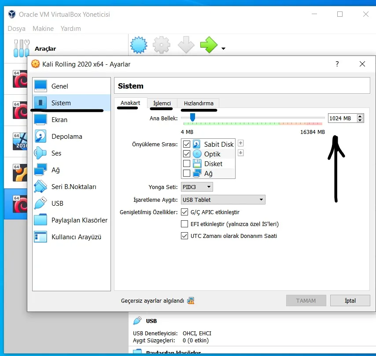This screenshot has width=376, height=356.
Task: Uncheck Optik in boot order
Action: pos(187,154)
